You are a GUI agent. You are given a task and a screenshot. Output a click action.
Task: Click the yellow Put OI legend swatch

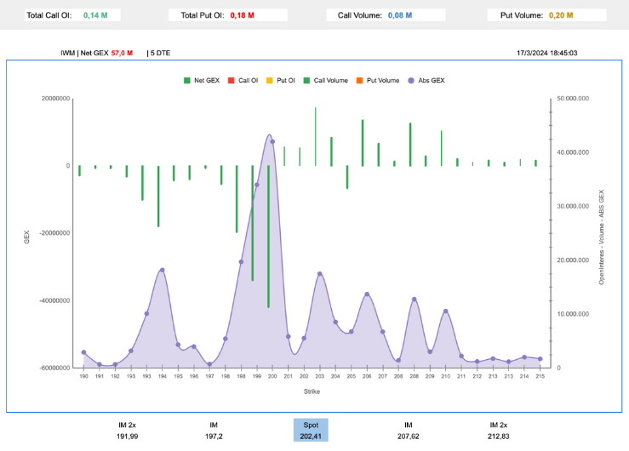tap(270, 81)
